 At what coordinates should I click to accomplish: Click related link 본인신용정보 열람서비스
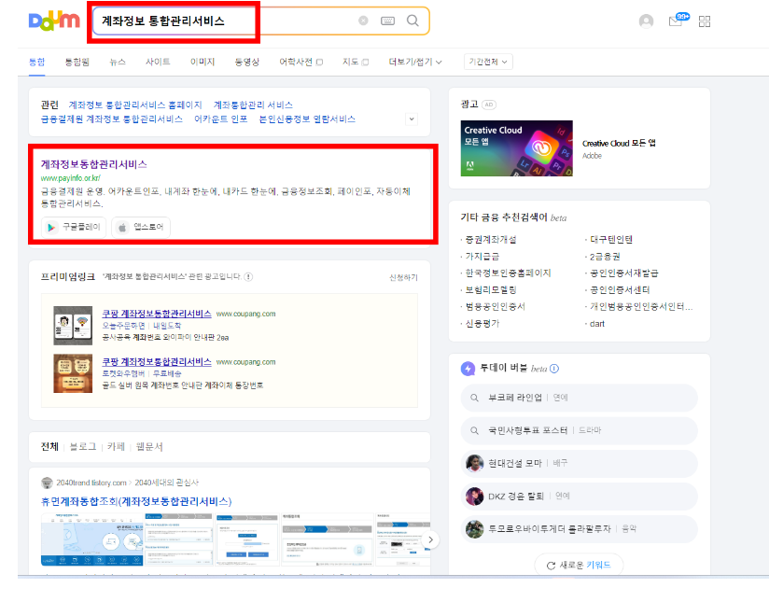tap(307, 119)
